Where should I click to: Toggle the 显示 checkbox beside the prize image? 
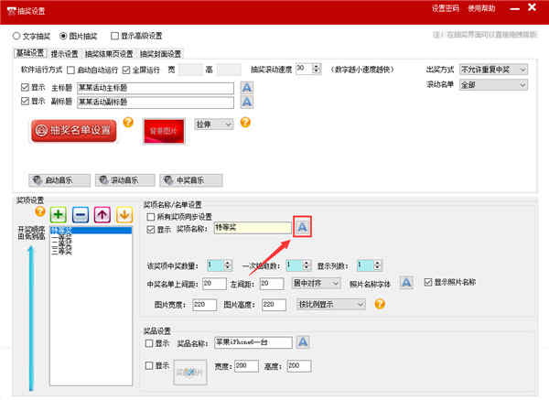[149, 365]
